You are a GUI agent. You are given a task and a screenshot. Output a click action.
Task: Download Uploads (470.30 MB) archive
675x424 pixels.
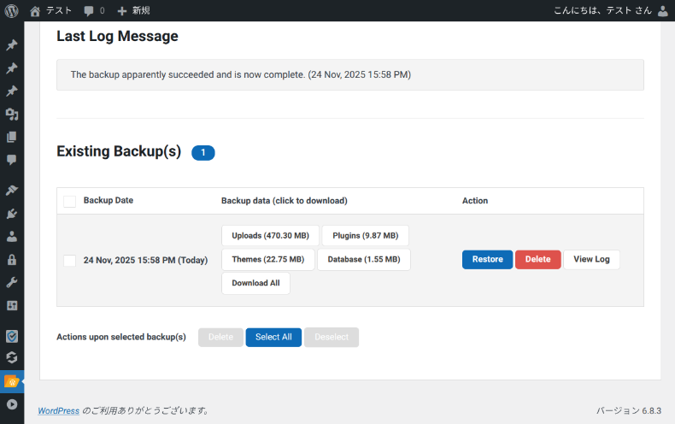(270, 236)
